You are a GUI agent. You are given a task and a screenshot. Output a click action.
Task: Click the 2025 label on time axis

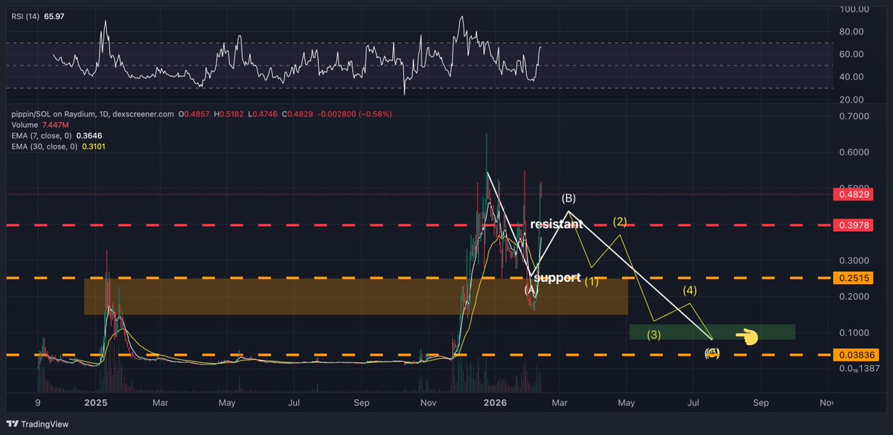point(96,402)
